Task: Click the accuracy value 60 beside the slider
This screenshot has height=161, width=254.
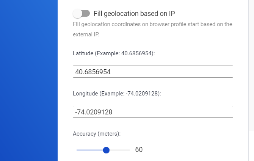Action: pos(139,150)
